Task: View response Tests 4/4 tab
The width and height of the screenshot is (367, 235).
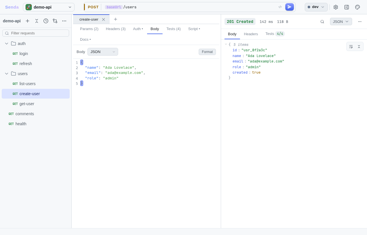Action: [275, 34]
